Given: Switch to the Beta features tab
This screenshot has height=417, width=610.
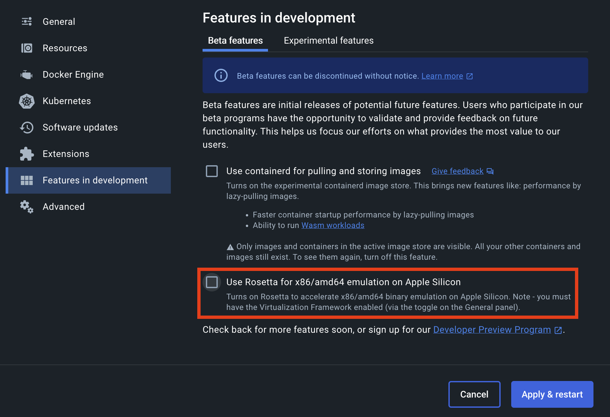Looking at the screenshot, I should [x=235, y=41].
